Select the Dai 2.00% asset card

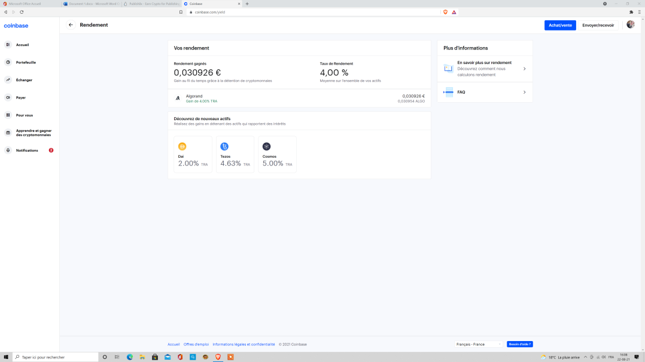coord(193,155)
